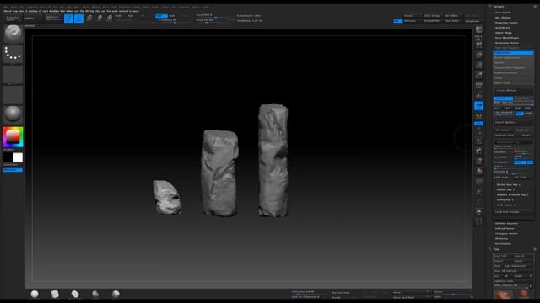Click right shelf Rotate view icon

coord(478,171)
